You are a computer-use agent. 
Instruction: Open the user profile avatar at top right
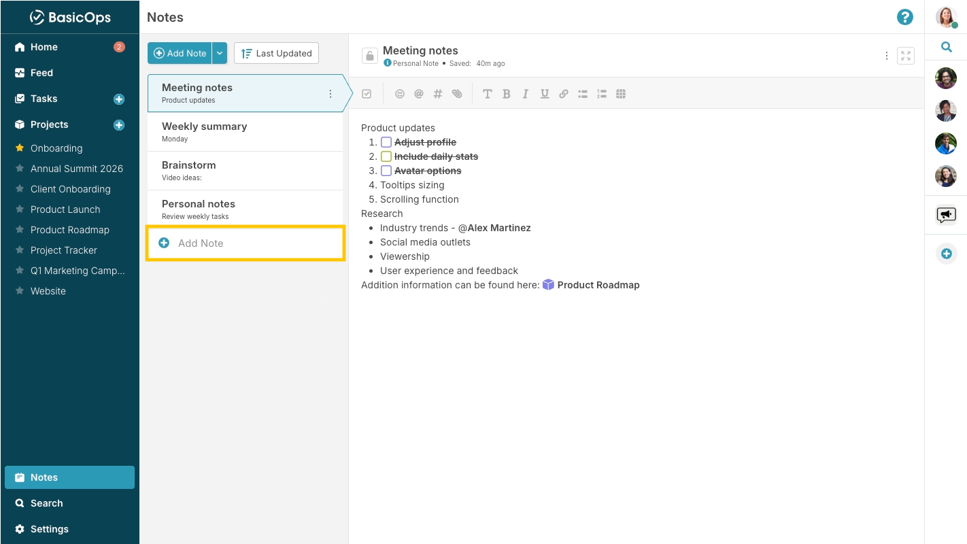[x=946, y=17]
